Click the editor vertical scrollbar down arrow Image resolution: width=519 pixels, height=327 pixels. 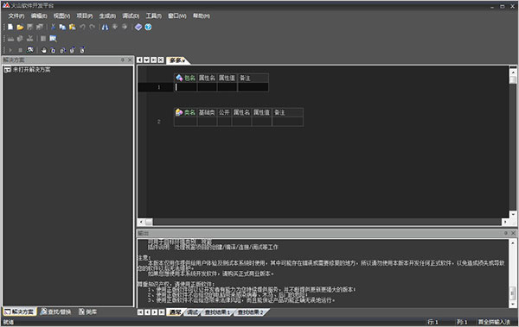pos(513,215)
